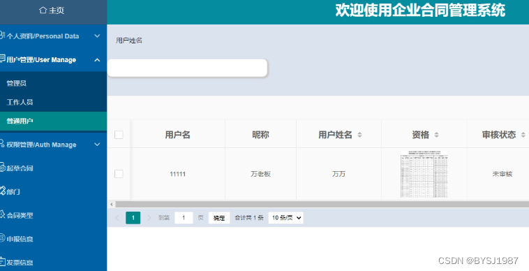Open the 部门 menu item
Image resolution: width=529 pixels, height=271 pixels.
(53, 191)
